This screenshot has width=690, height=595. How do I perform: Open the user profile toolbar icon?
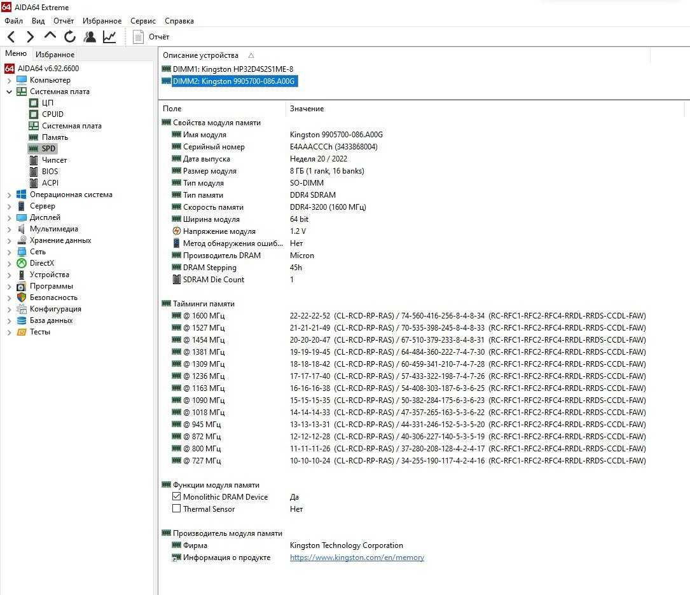tap(90, 37)
